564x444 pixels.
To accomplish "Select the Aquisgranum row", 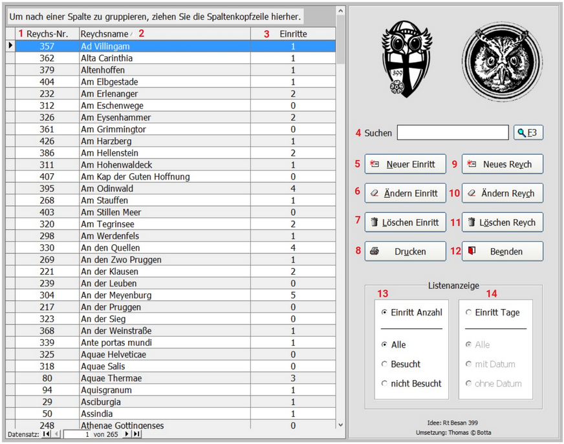I will [x=175, y=390].
